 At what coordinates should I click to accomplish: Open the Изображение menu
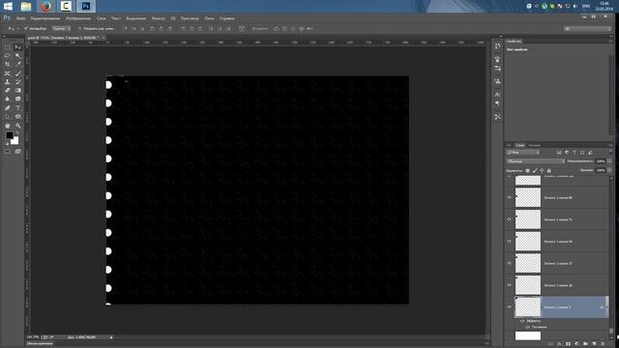coord(78,18)
